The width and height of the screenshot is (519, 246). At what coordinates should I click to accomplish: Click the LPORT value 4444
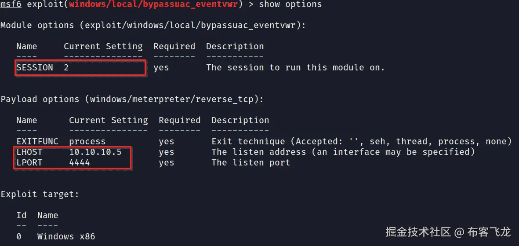tap(80, 163)
